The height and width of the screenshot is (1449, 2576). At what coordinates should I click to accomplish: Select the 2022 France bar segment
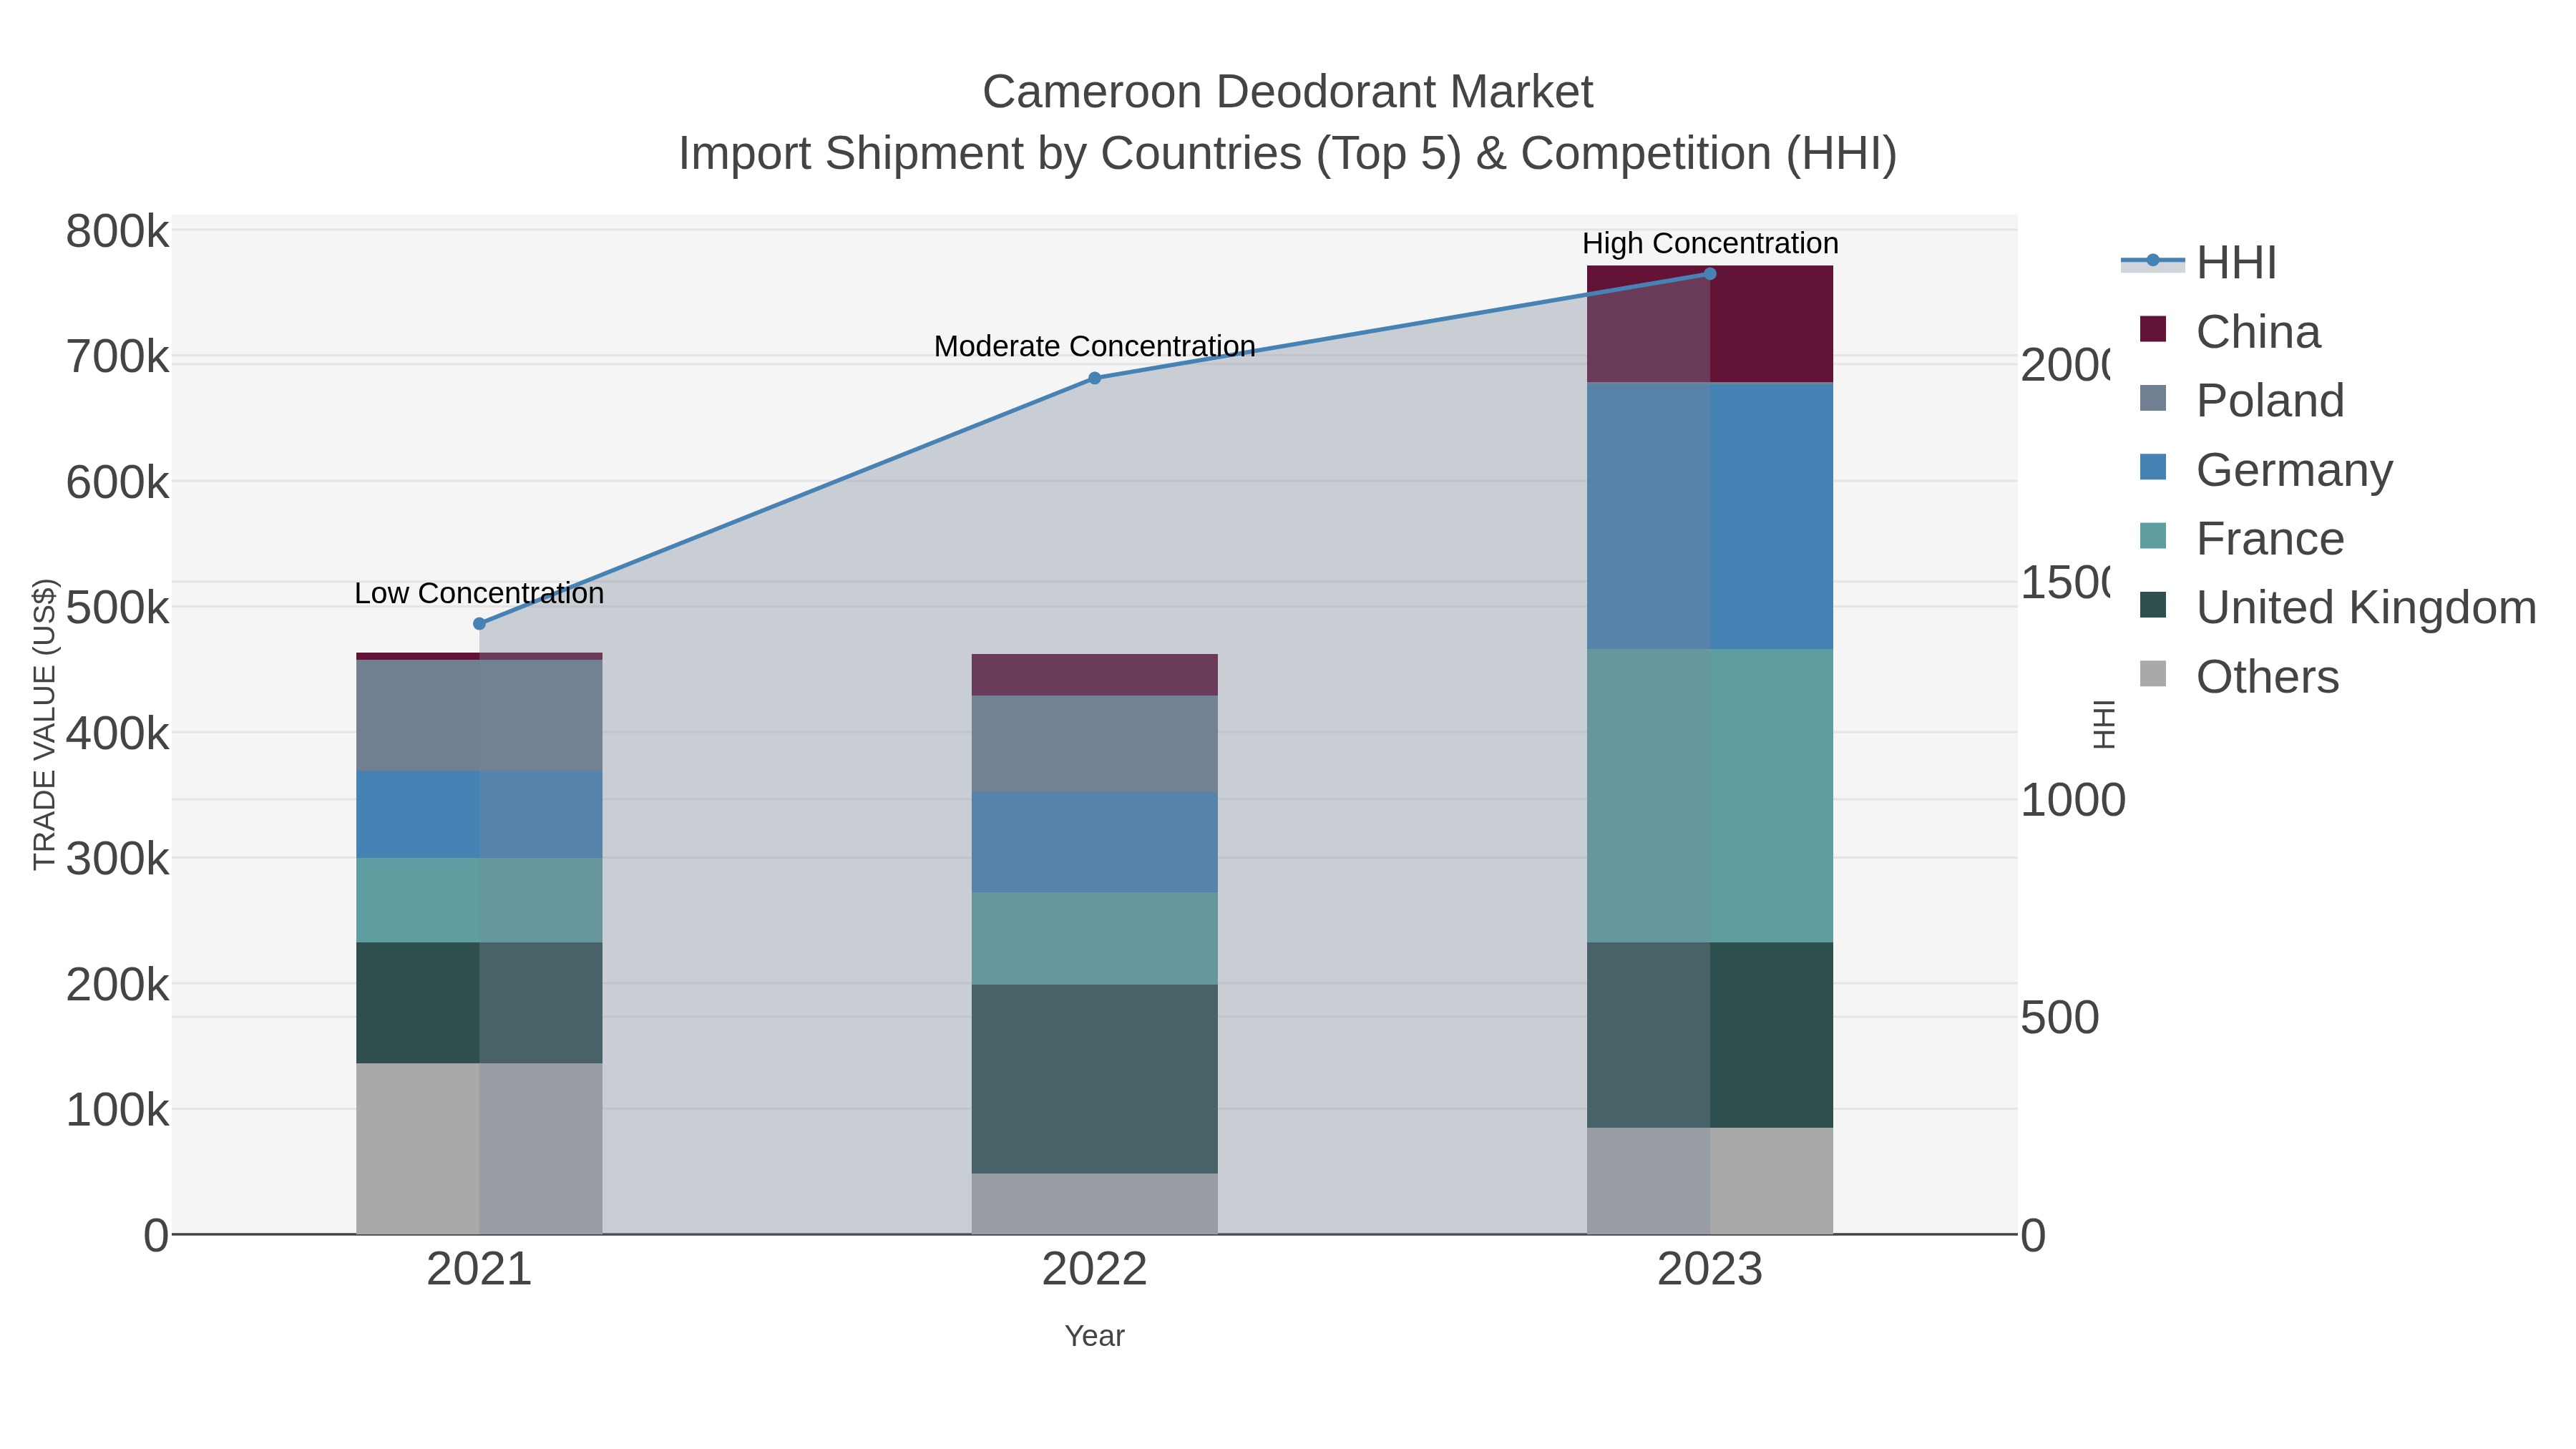[x=1094, y=939]
